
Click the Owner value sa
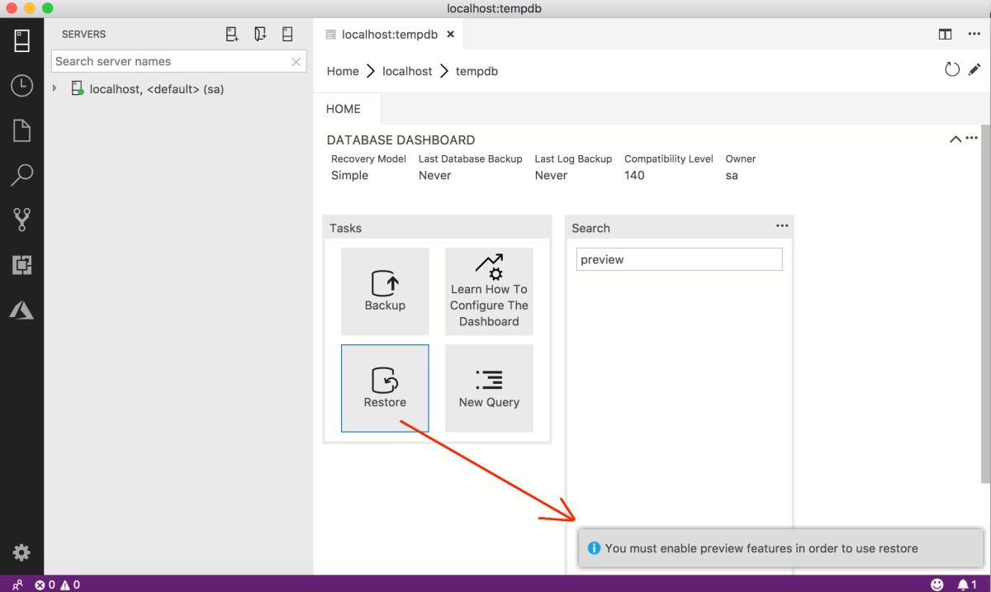pyautogui.click(x=732, y=175)
